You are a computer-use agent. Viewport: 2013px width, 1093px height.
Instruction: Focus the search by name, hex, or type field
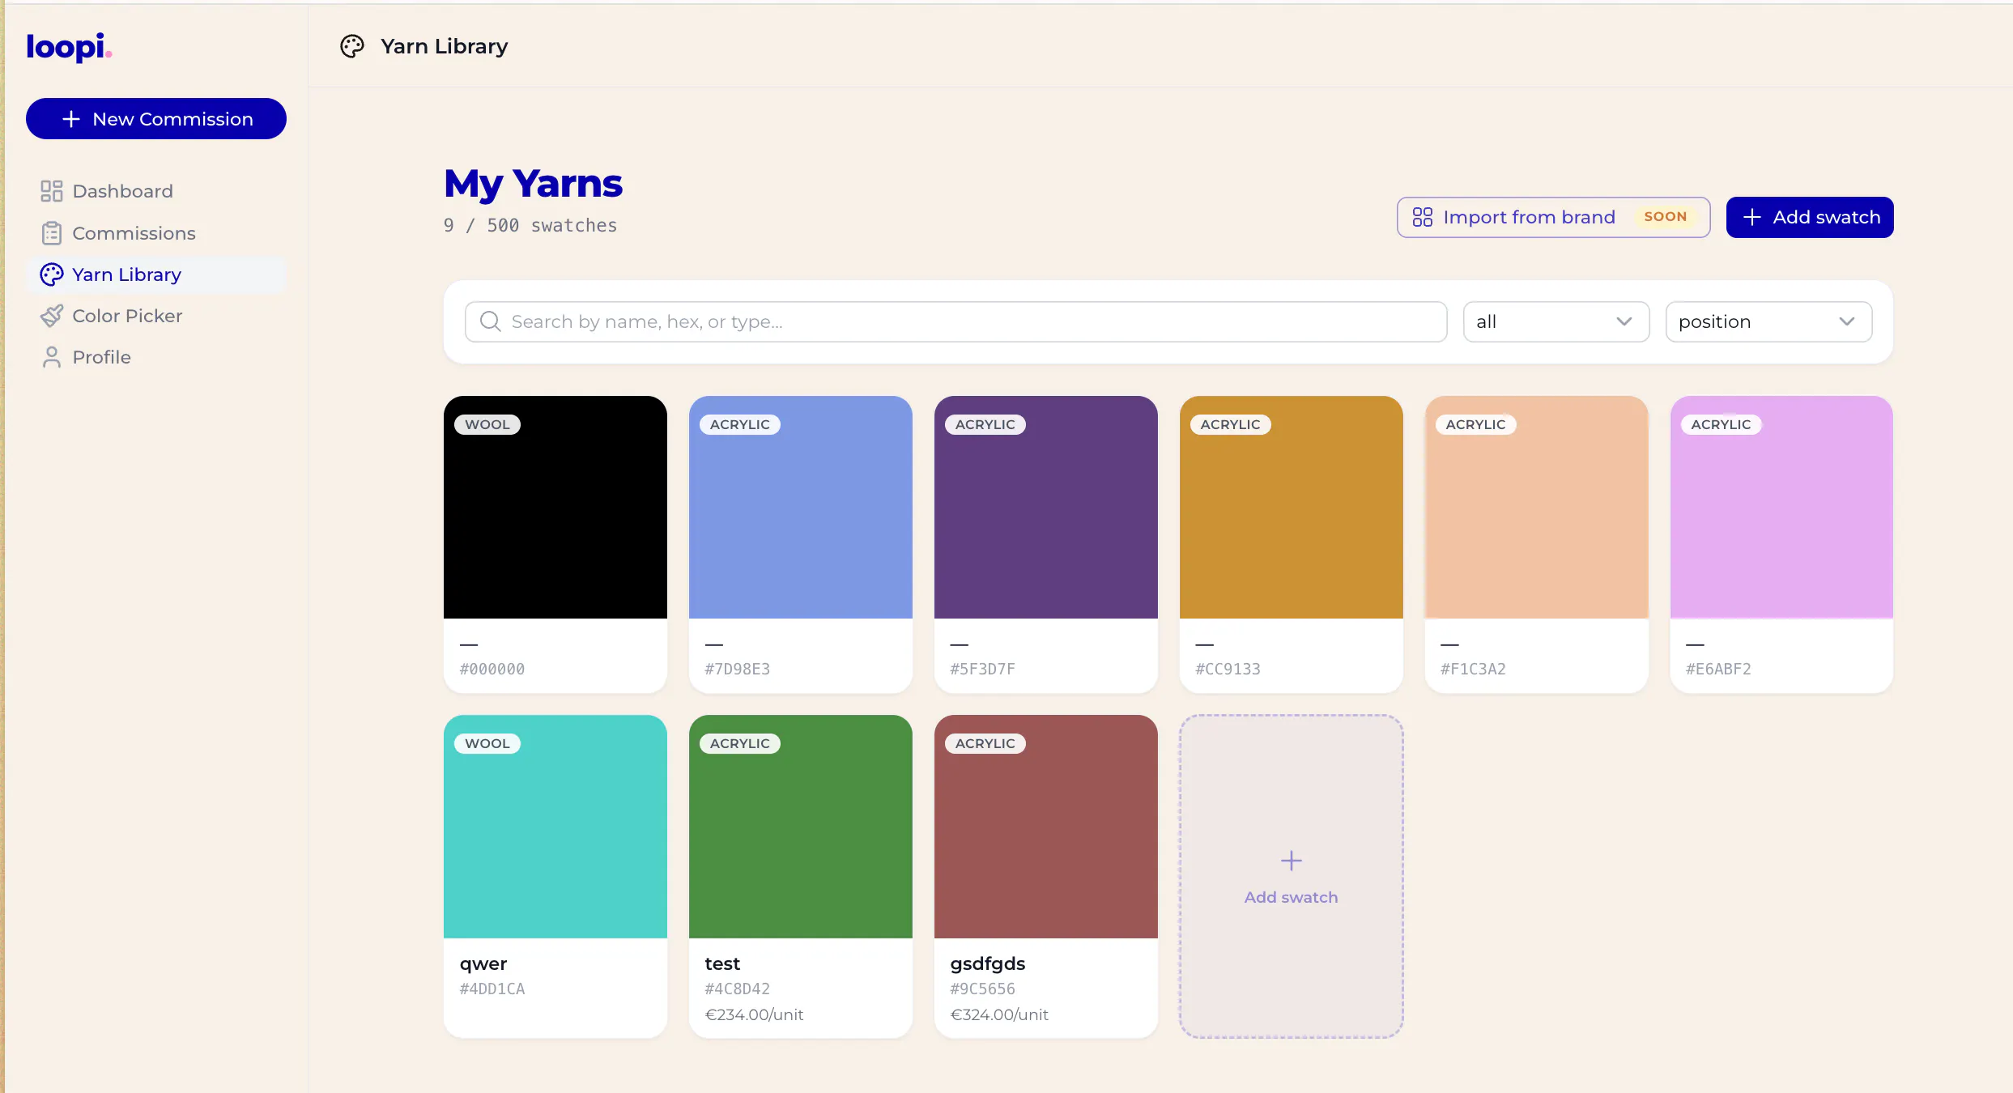coord(955,321)
